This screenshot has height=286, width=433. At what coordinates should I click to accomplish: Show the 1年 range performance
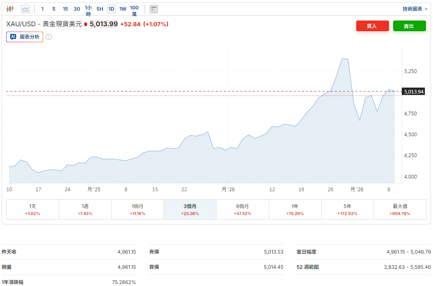pyautogui.click(x=295, y=210)
